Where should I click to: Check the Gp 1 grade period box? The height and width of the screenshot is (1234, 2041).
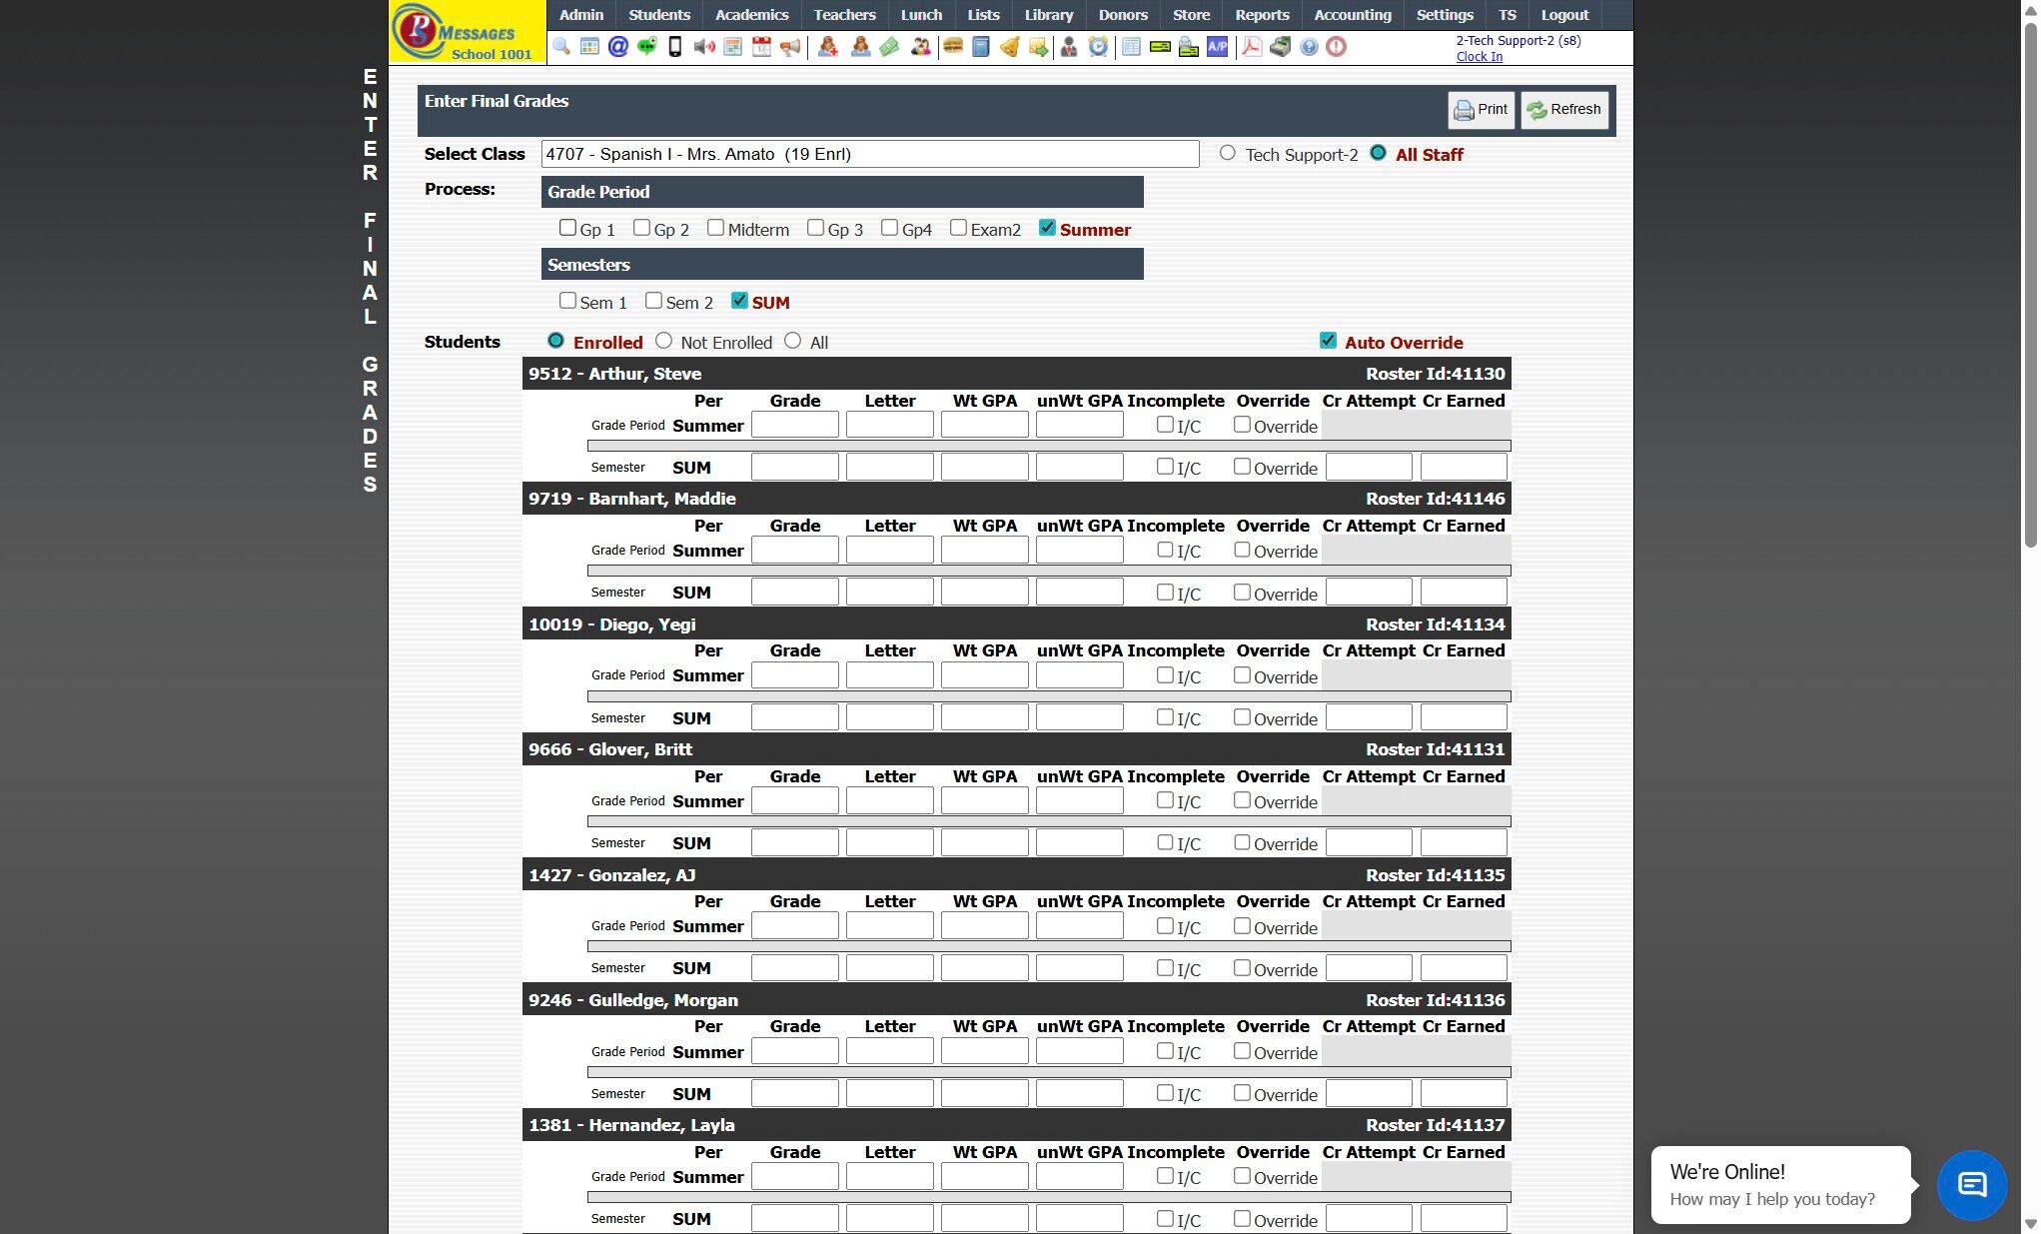point(567,228)
